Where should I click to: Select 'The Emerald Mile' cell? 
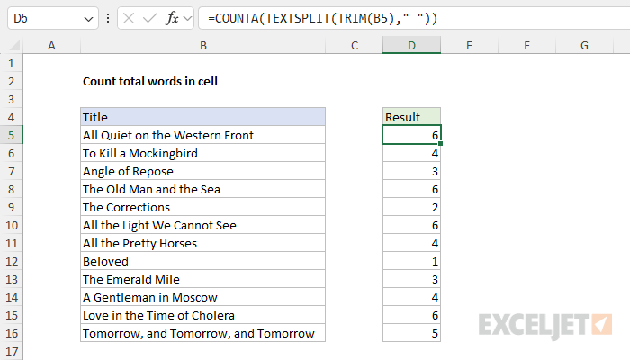[x=202, y=279]
